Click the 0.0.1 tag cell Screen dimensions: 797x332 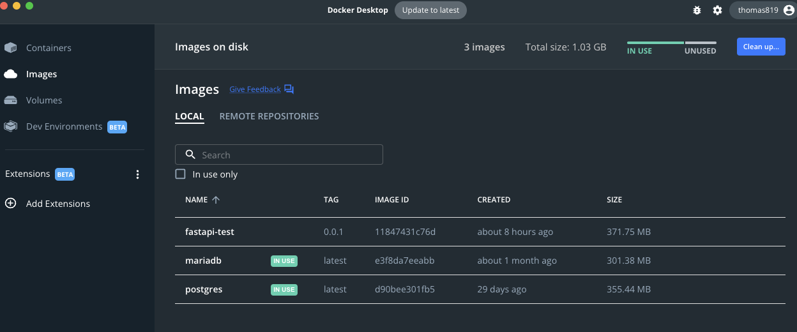[333, 232]
